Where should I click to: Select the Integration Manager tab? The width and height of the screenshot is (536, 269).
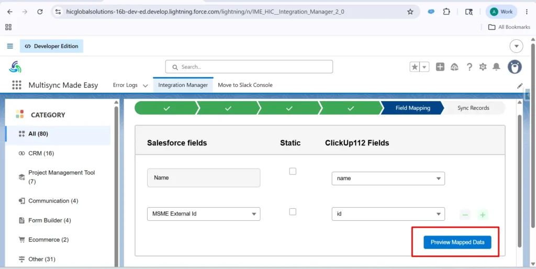[x=183, y=85]
